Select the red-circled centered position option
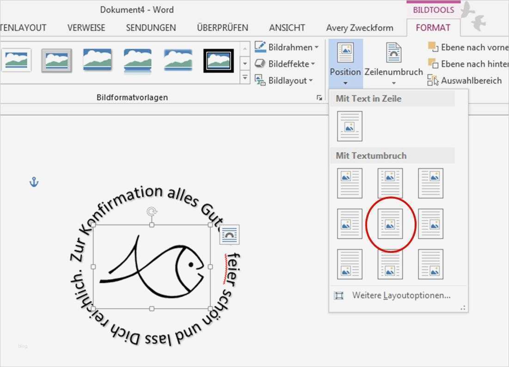Screen dimensions: 509x367 point(390,224)
